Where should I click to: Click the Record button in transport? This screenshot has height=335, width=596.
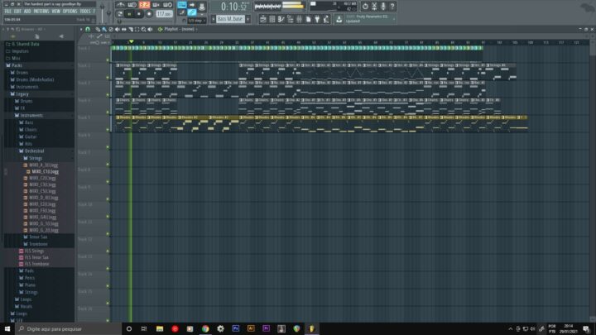point(149,13)
